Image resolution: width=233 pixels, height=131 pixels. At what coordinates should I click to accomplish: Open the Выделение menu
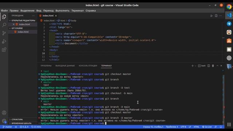[27, 11]
